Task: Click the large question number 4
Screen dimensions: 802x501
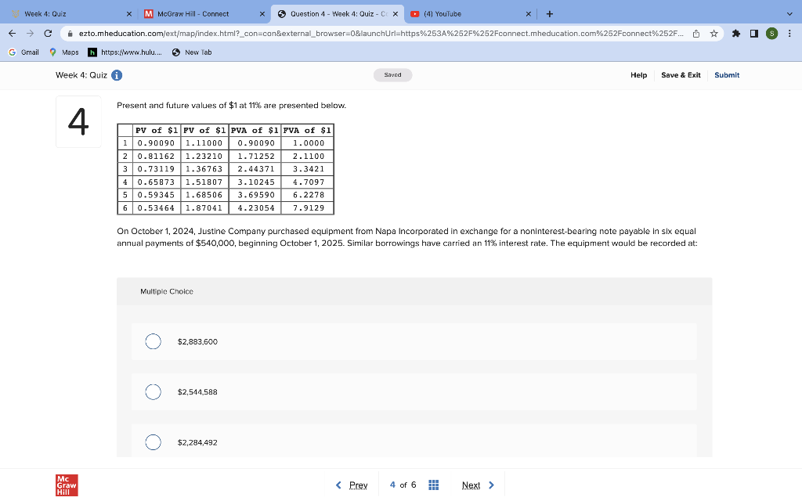Action: point(78,121)
